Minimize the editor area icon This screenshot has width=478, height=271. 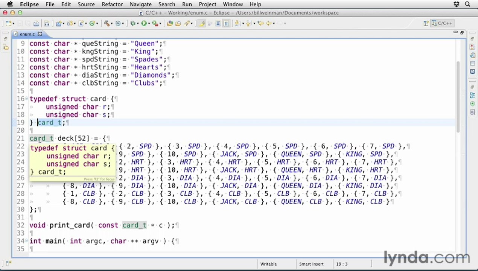[455, 33]
